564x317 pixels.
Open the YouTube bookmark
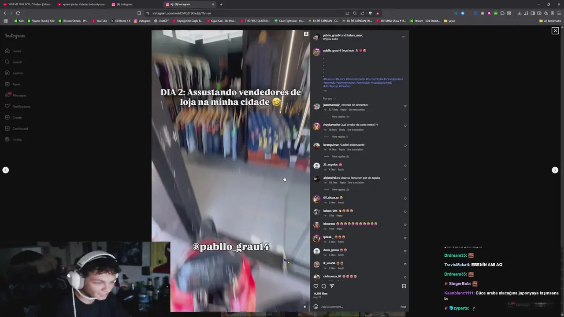pyautogui.click(x=100, y=21)
